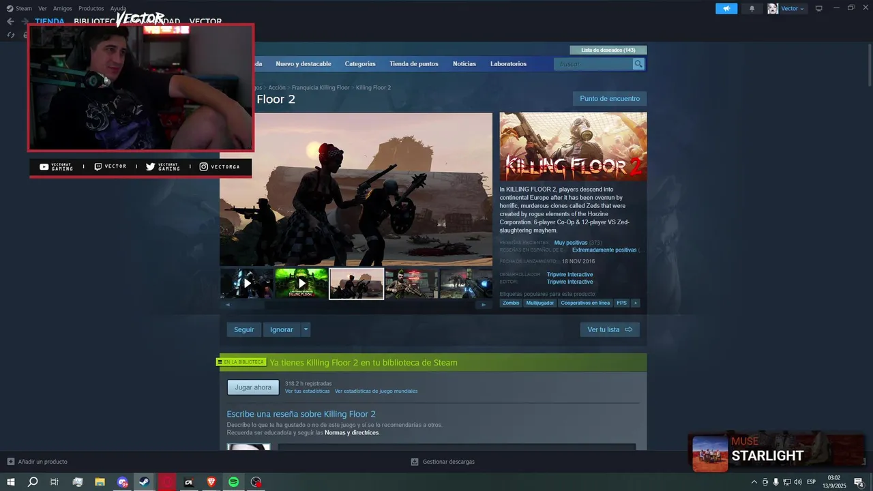
Task: Click developer Tripwire Interactive link
Action: (570, 275)
